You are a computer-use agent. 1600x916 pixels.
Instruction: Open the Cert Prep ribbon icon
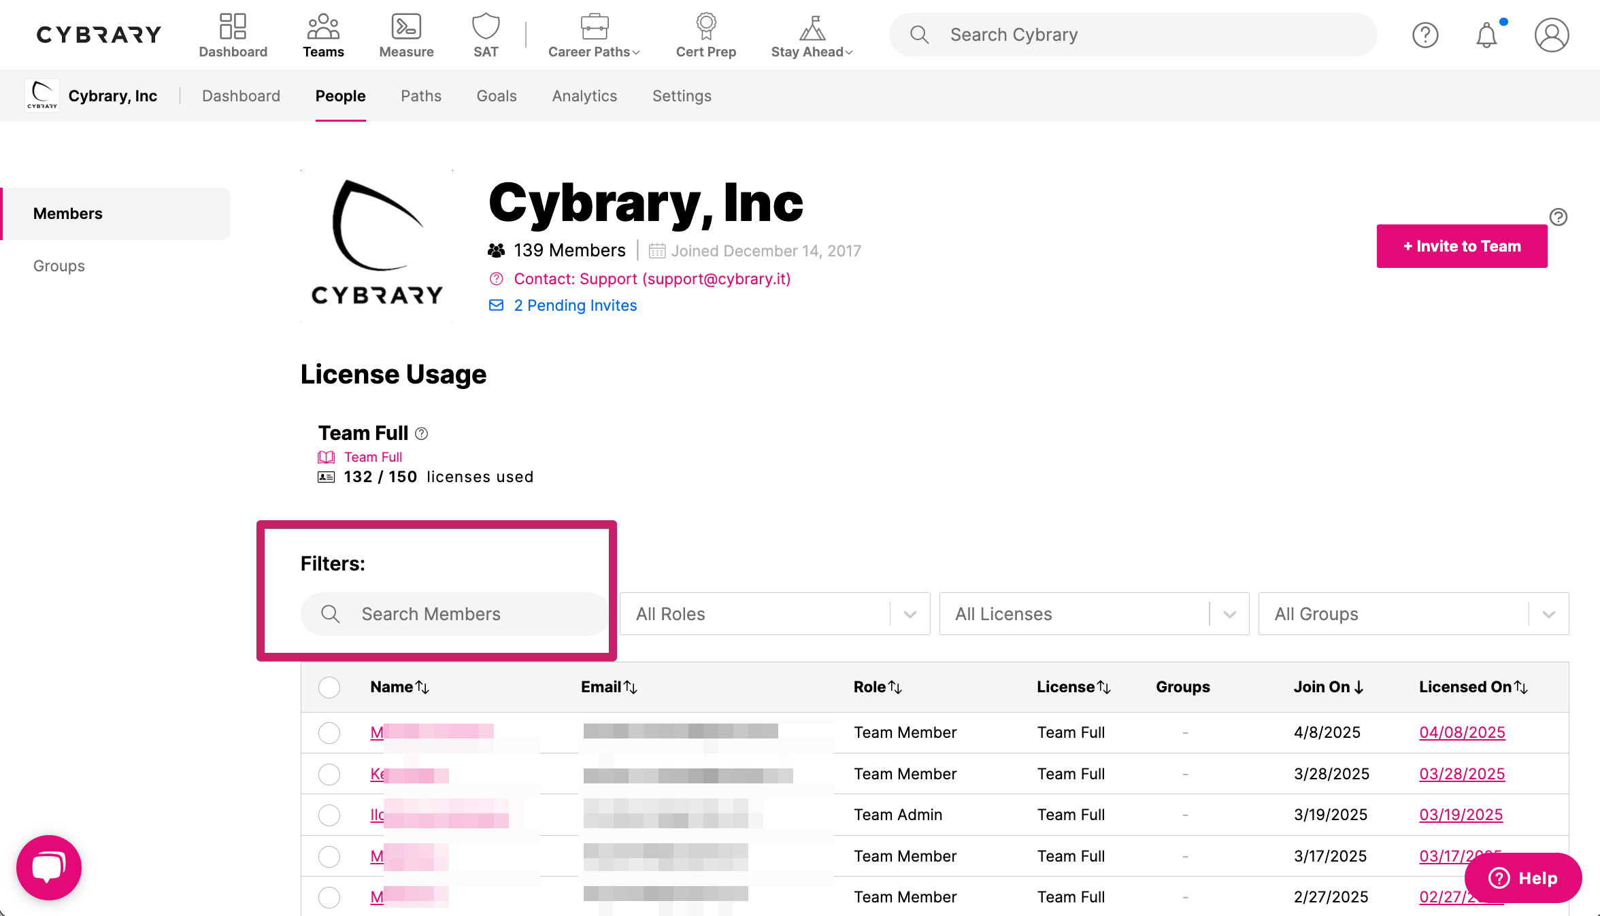pos(706,27)
